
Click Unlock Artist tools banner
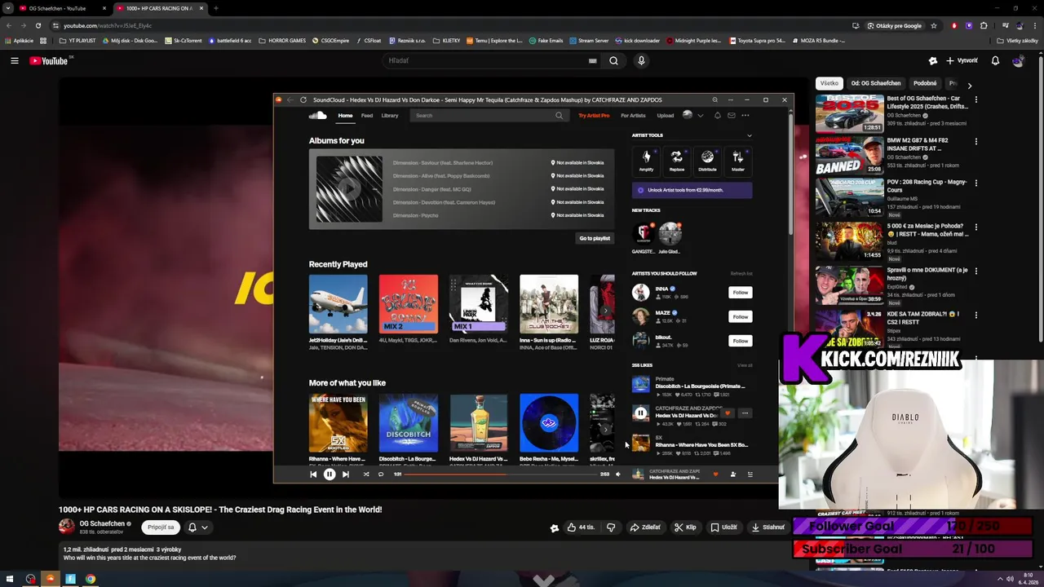(x=692, y=190)
